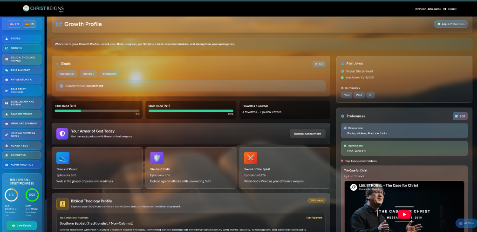Click the Biblical Theology Profile Bible icon
The image size is (477, 232).
pyautogui.click(x=62, y=204)
